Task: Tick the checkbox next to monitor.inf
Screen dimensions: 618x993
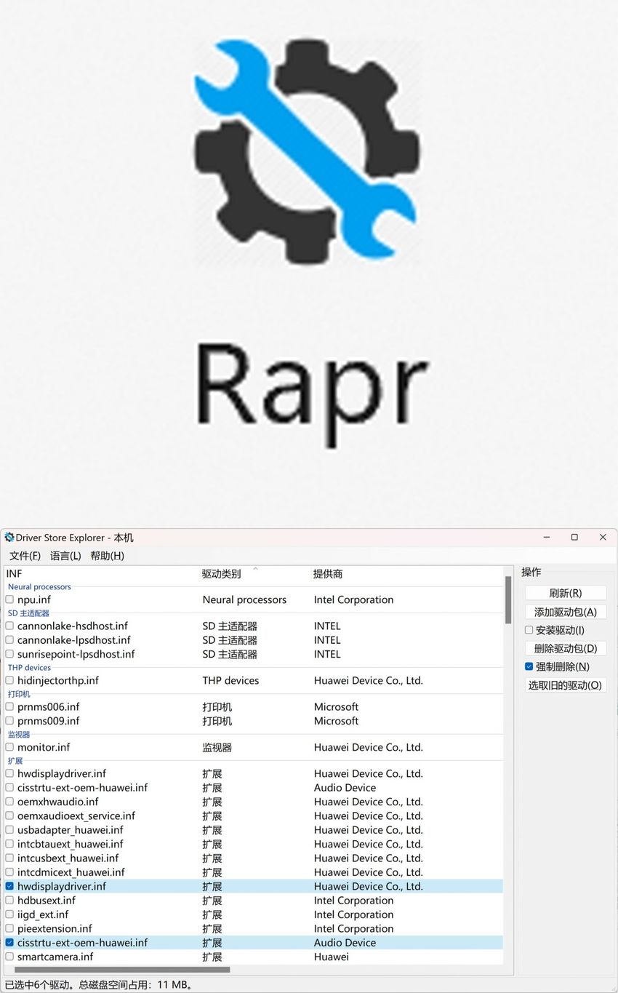Action: 9,747
